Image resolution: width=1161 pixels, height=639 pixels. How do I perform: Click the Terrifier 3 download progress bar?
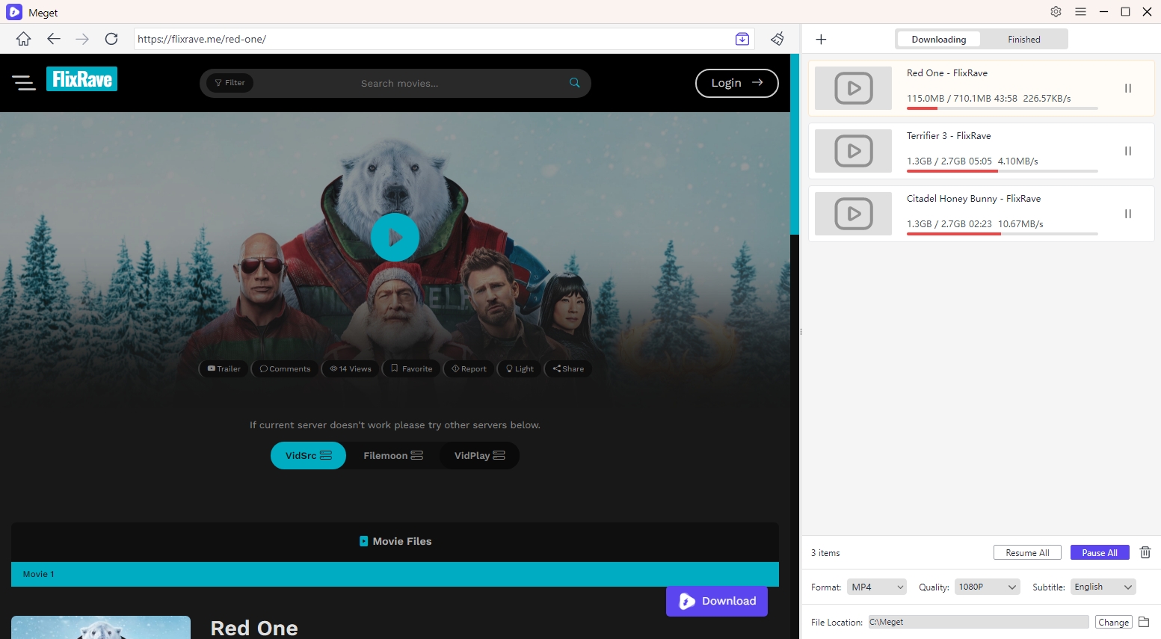click(x=1003, y=171)
